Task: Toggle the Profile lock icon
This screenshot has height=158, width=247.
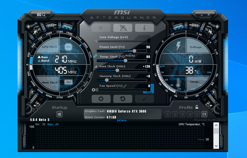Action: coord(197,107)
